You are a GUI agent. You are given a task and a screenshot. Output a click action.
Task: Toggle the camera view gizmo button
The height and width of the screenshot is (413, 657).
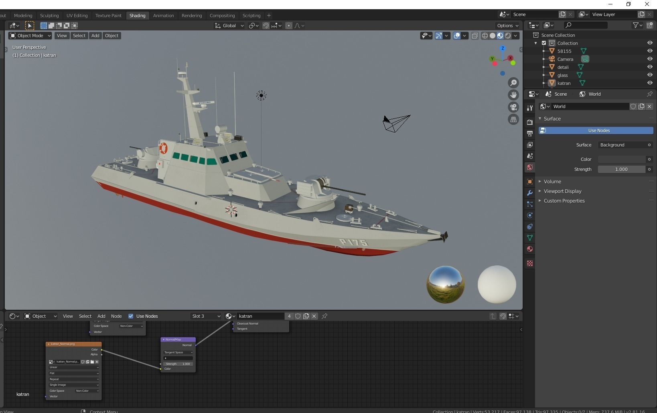tap(513, 107)
